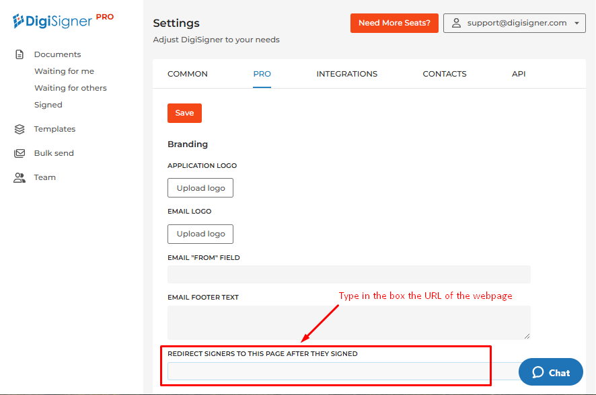The width and height of the screenshot is (596, 395).
Task: Go to the CONTACTS tab
Action: 444,74
